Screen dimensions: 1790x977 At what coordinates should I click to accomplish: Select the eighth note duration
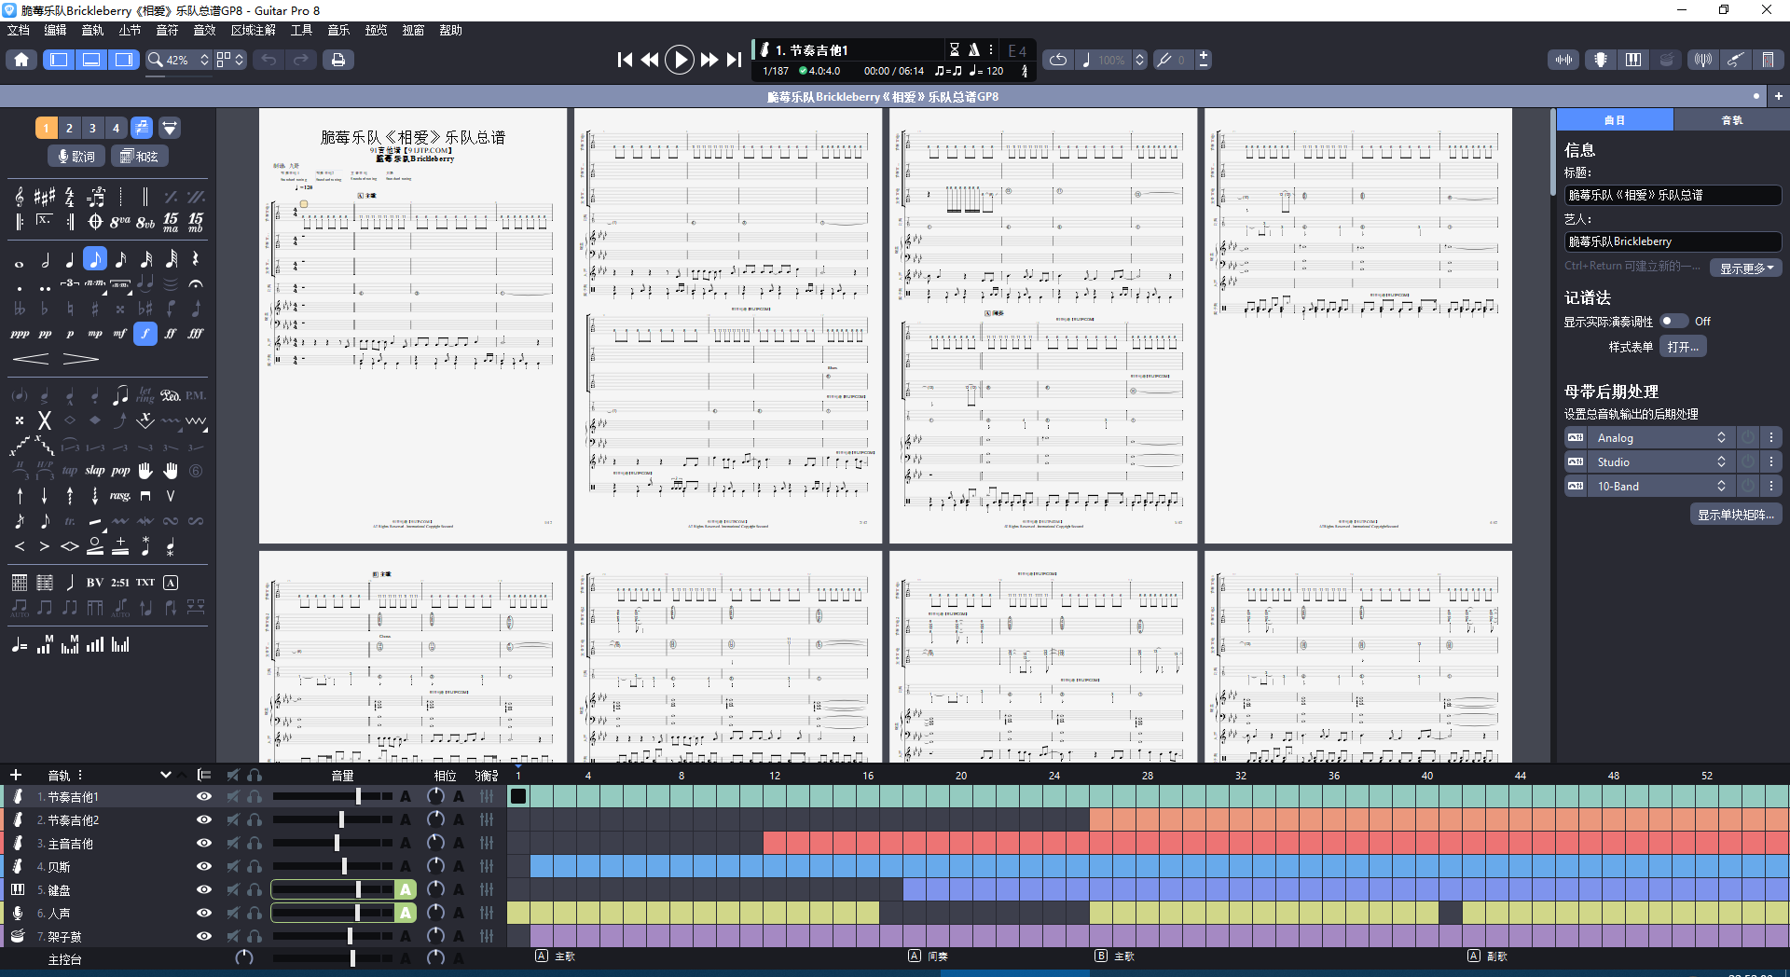tap(95, 259)
